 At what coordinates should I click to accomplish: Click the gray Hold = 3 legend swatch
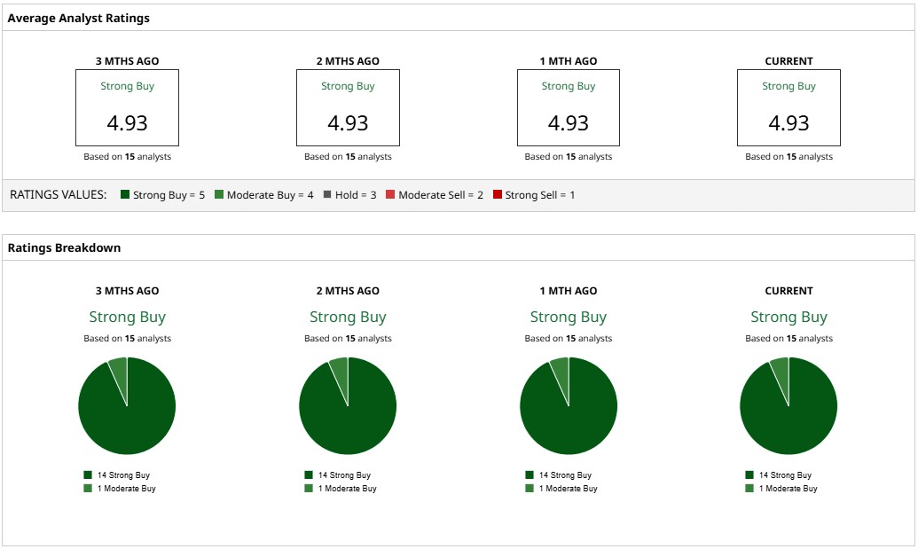click(x=327, y=194)
